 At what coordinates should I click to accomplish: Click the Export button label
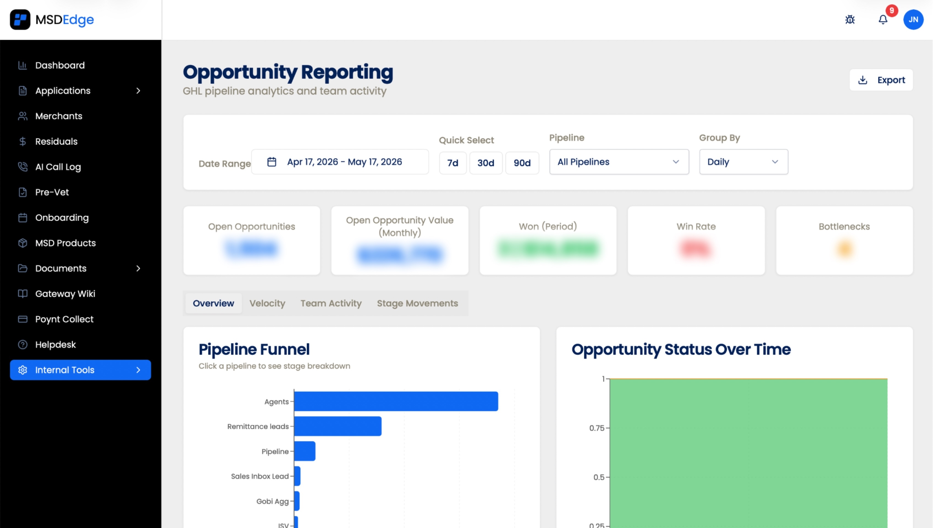891,80
